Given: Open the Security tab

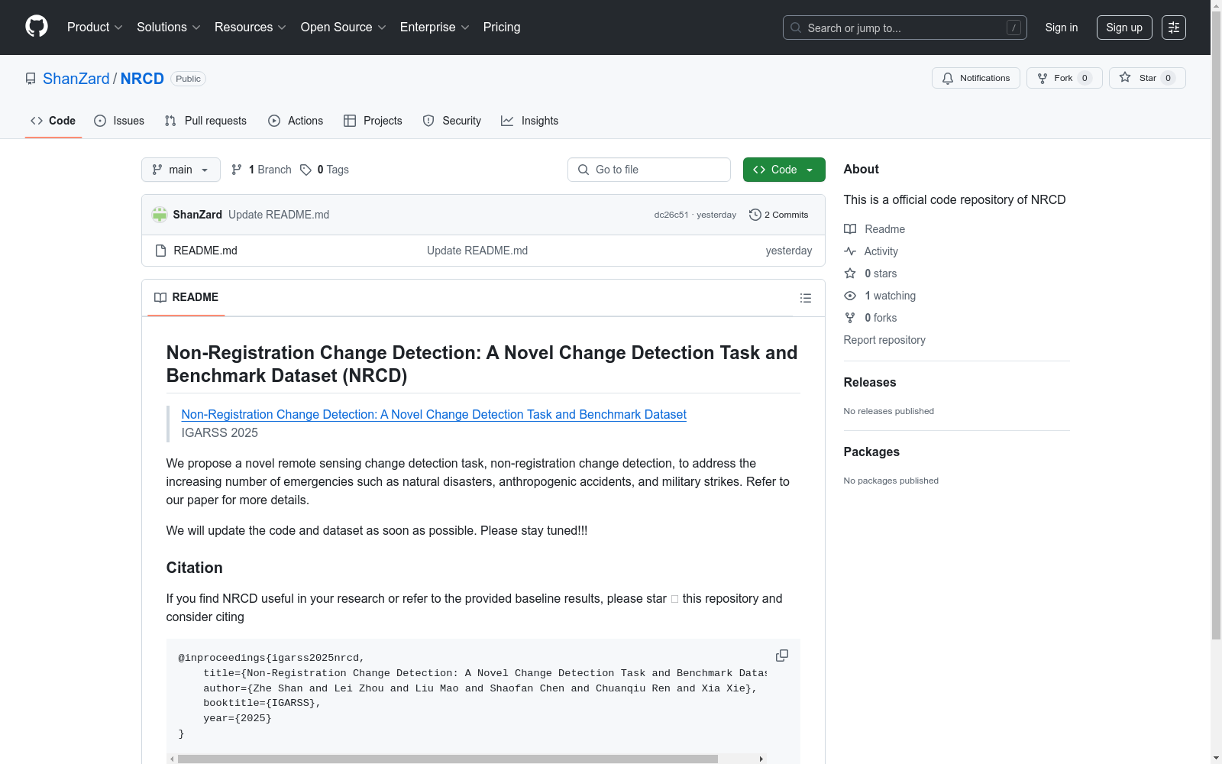Looking at the screenshot, I should tap(452, 121).
